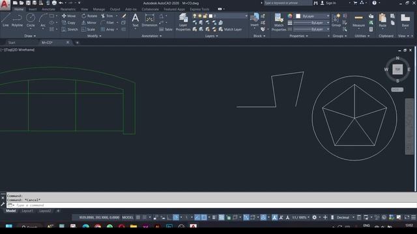The image size is (417, 234).
Task: Toggle the MODEL space button in status bar
Action: click(128, 217)
